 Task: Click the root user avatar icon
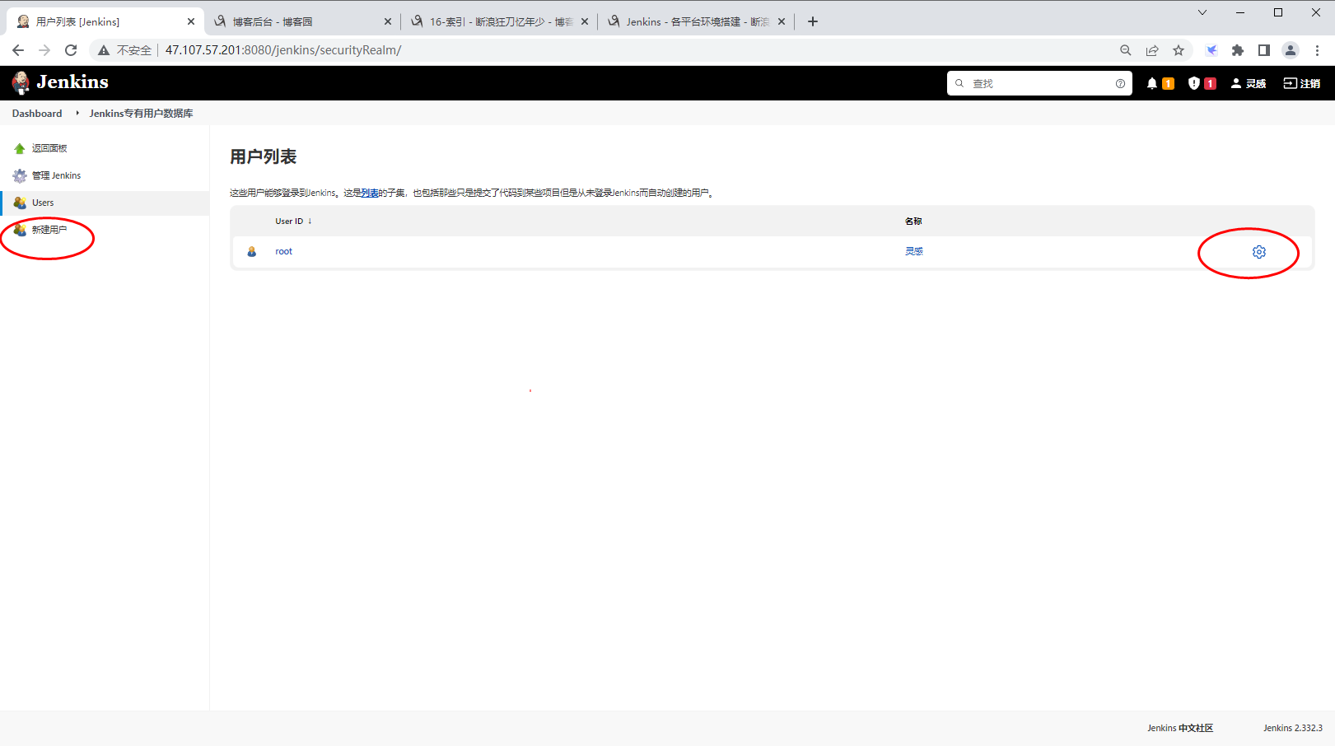point(252,252)
